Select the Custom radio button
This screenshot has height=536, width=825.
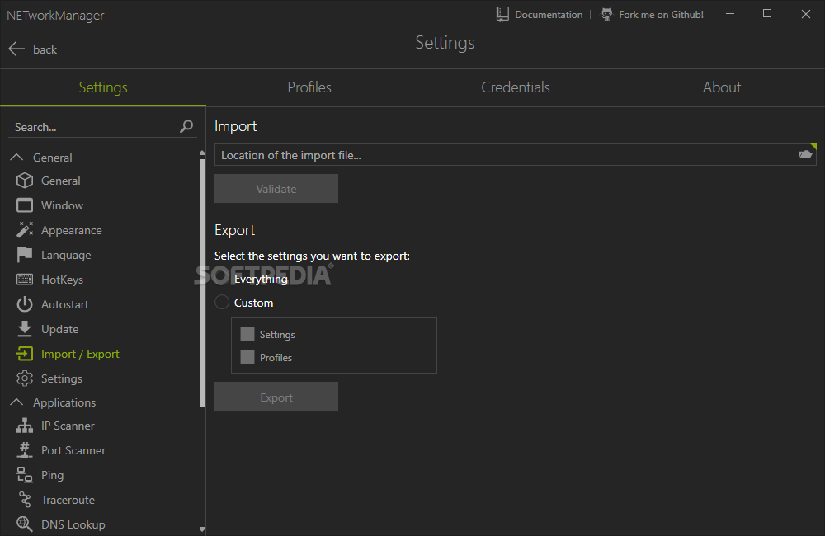(x=222, y=303)
